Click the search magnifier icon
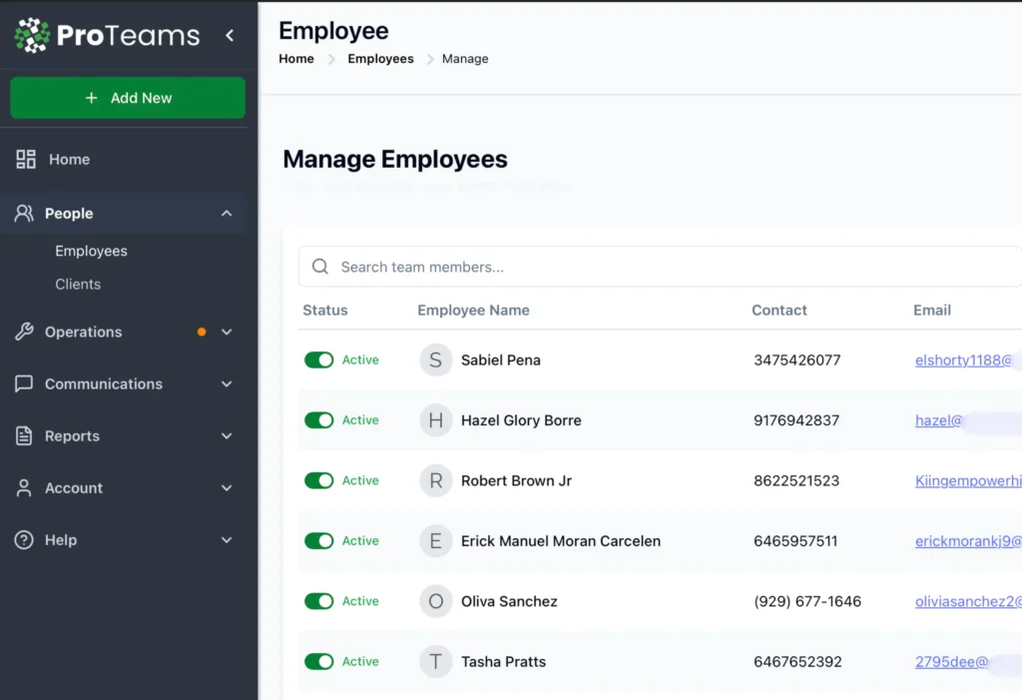 tap(319, 267)
